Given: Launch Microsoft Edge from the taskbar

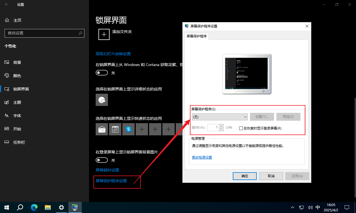Looking at the screenshot, I should tap(34, 207).
